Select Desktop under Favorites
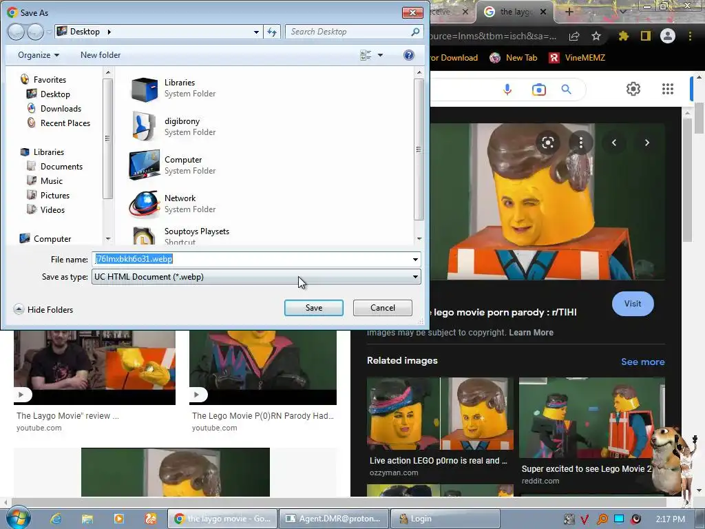 point(48,94)
